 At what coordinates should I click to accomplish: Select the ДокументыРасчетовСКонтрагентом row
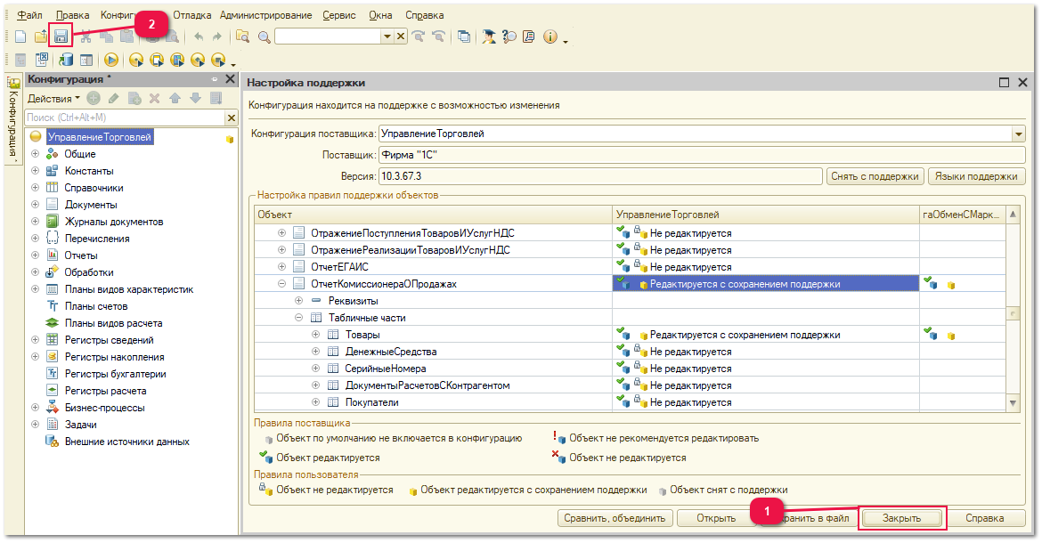pos(427,385)
